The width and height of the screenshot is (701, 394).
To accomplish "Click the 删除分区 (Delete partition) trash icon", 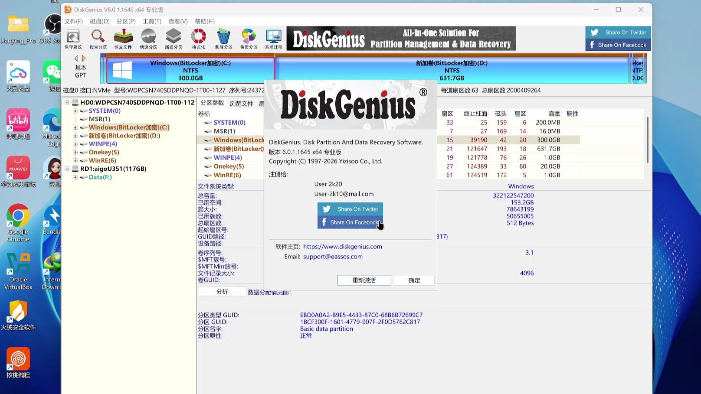I will tap(224, 39).
